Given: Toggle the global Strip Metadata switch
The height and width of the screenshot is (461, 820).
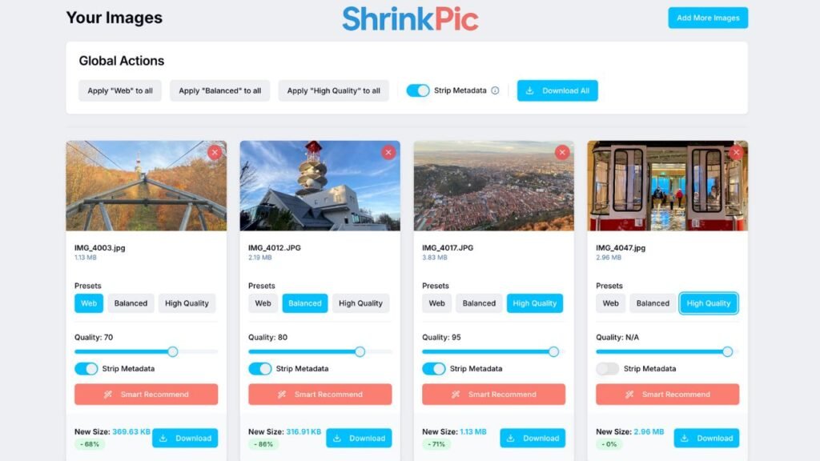Looking at the screenshot, I should point(418,90).
